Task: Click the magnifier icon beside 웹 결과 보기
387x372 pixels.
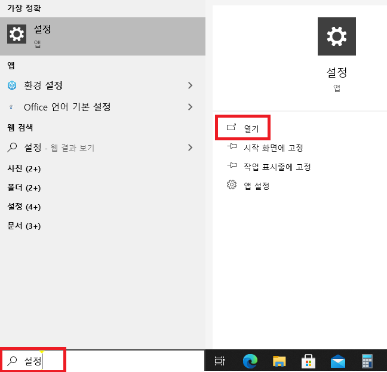Action: coord(12,147)
